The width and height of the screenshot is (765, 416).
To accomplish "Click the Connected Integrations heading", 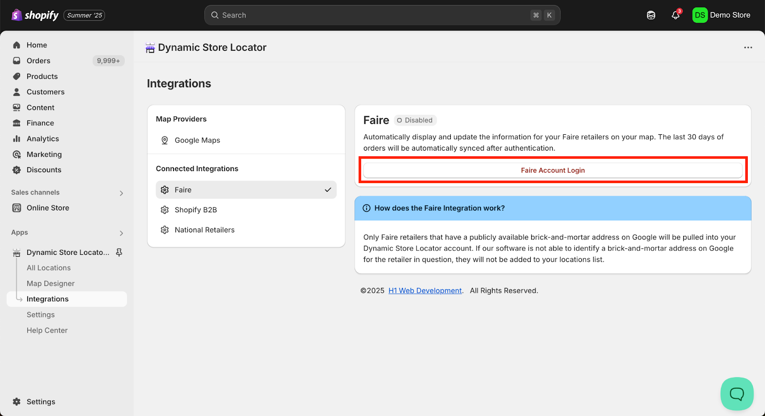I will pos(197,169).
